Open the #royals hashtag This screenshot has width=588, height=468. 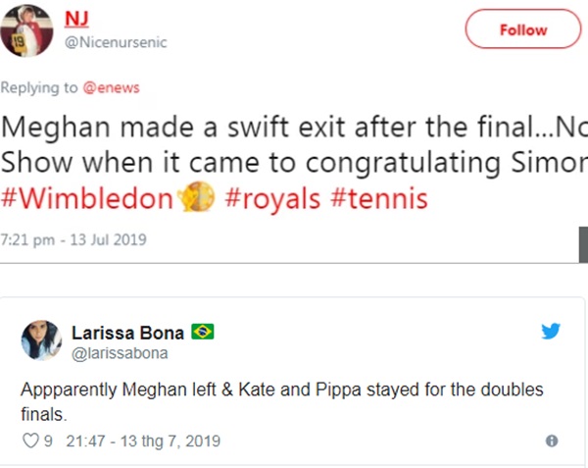272,199
